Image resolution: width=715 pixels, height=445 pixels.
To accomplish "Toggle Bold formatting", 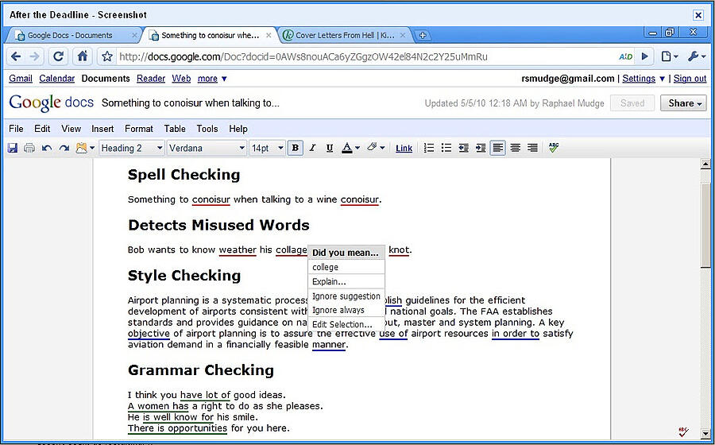I will point(296,148).
